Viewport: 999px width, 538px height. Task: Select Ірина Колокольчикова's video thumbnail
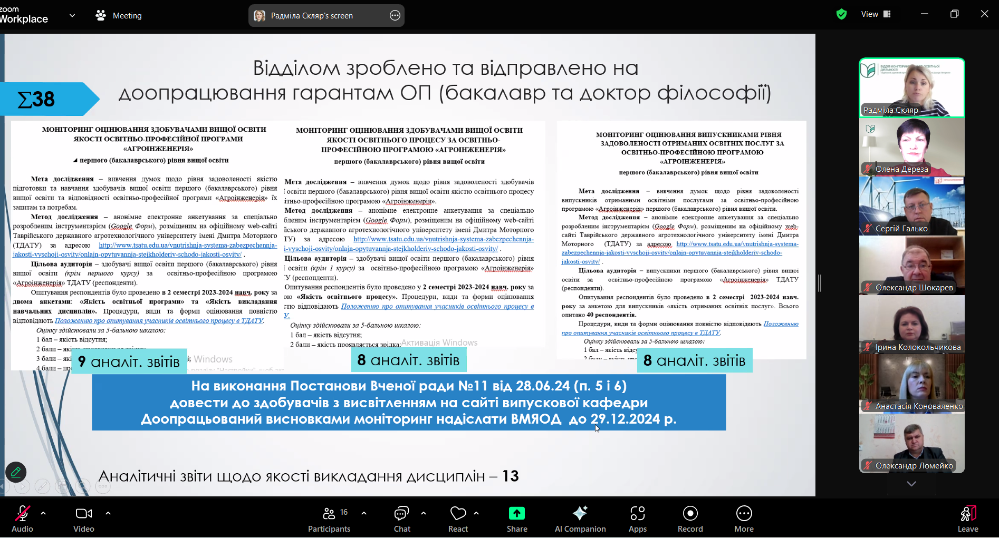tap(912, 325)
